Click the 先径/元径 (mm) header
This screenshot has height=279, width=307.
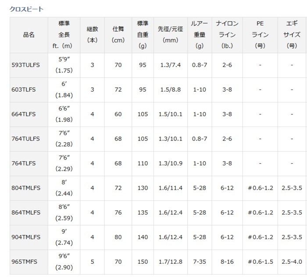(x=170, y=35)
